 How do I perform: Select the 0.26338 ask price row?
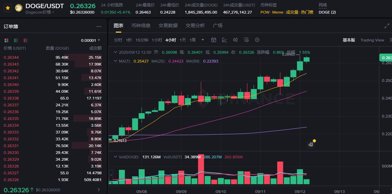point(53,98)
